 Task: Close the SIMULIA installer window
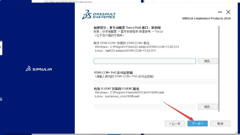point(228,12)
